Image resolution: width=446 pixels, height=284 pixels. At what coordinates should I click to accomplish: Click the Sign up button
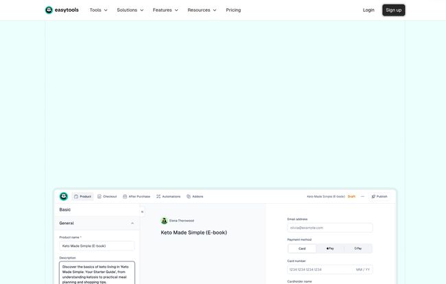(393, 10)
